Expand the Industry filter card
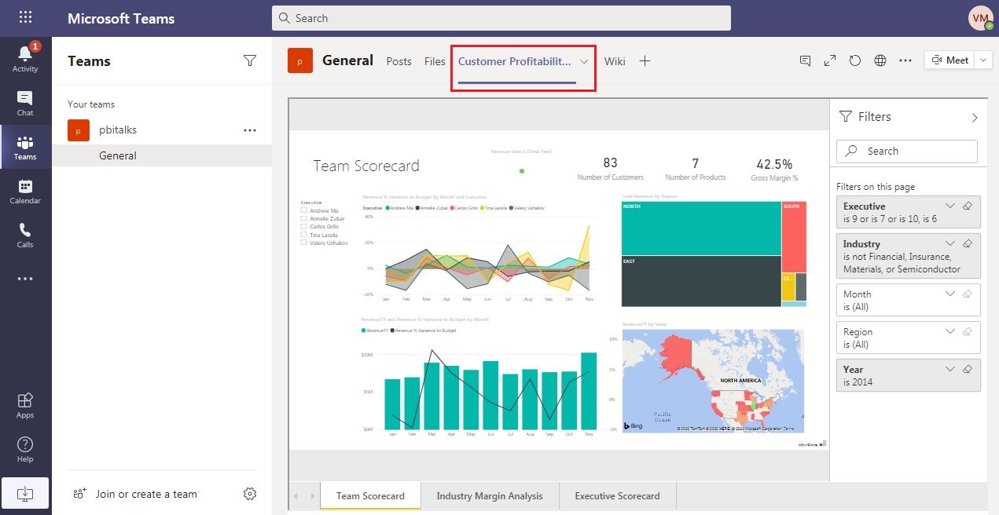Image resolution: width=999 pixels, height=515 pixels. (950, 244)
